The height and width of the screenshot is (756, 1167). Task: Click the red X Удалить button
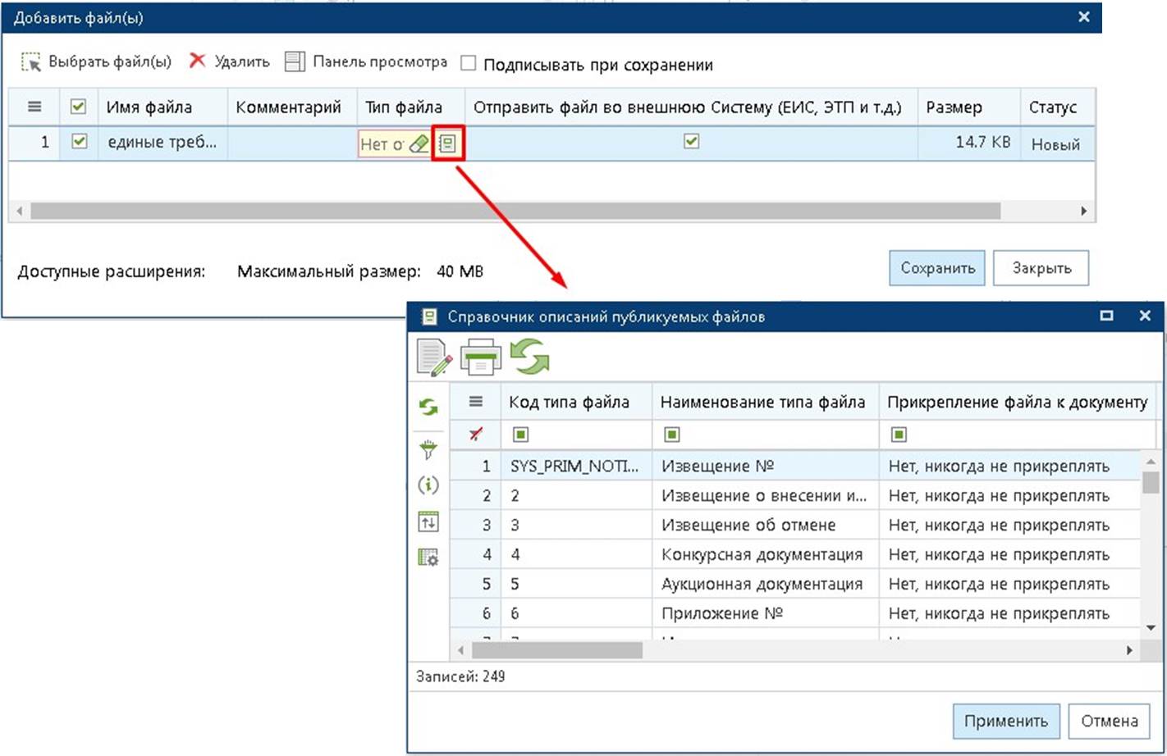(x=229, y=61)
